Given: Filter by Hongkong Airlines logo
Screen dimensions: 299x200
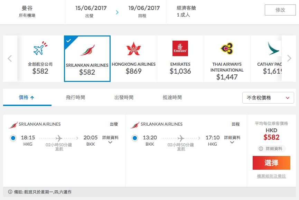Looking at the screenshot, I should point(134,49).
